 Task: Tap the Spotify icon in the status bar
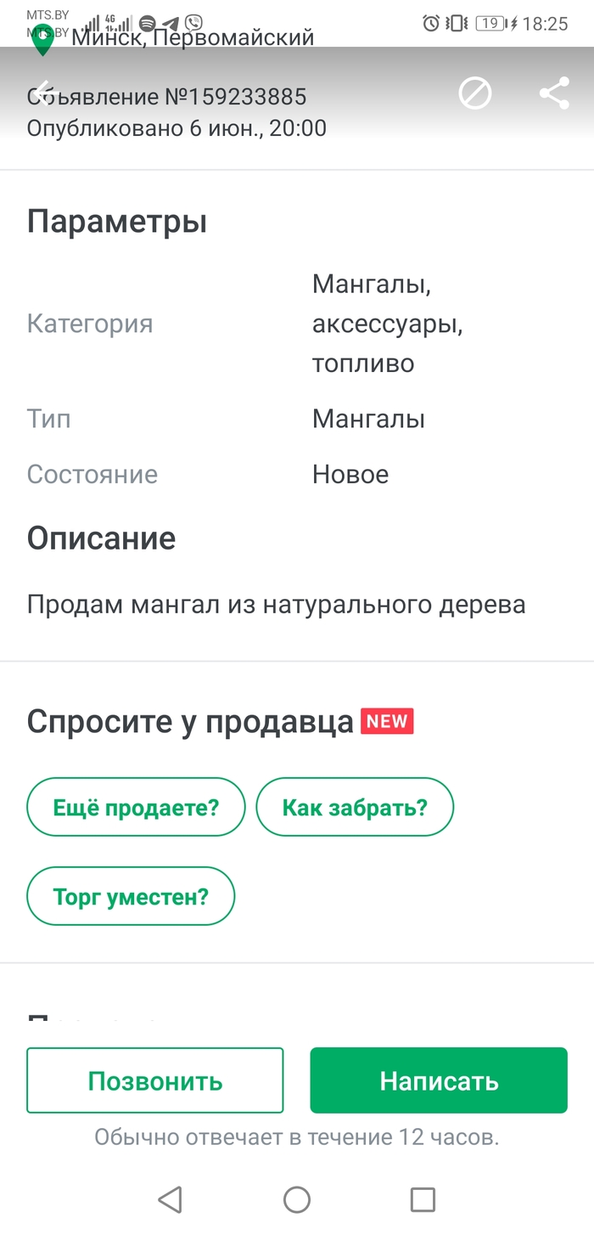pyautogui.click(x=147, y=24)
